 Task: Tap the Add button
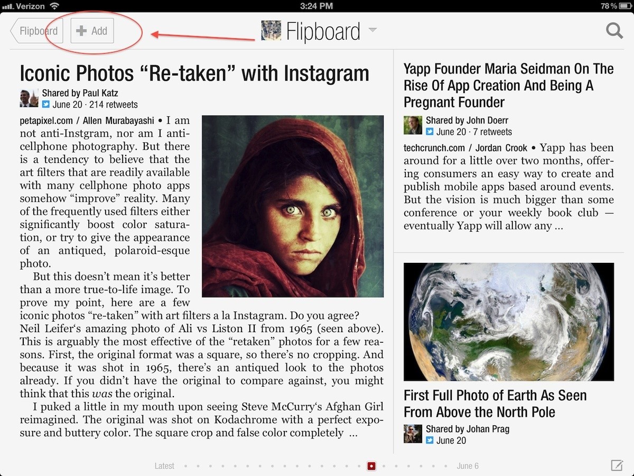click(x=92, y=31)
